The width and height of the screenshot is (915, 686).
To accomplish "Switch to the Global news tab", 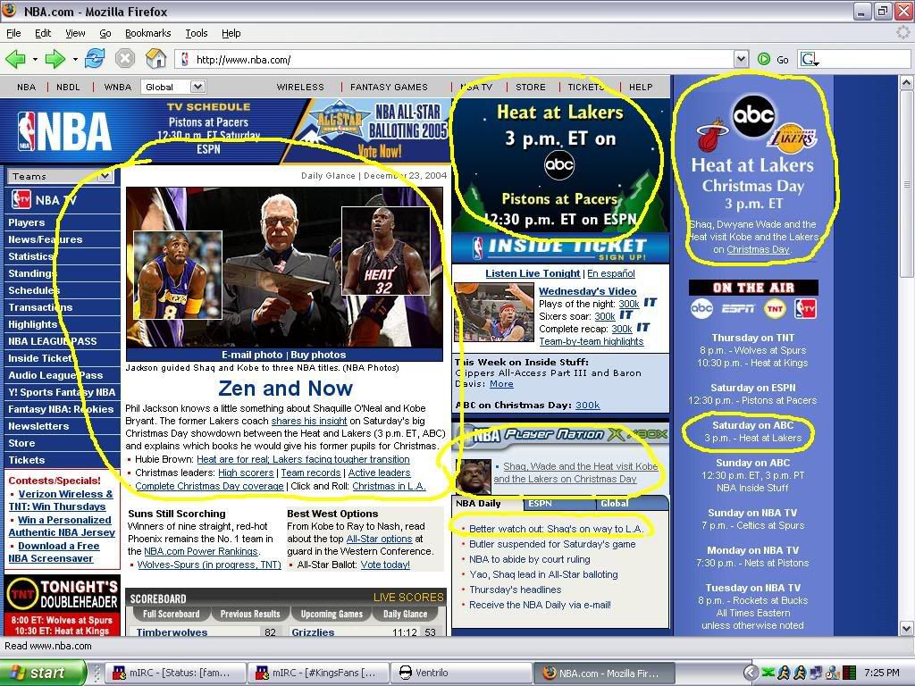I will (633, 504).
